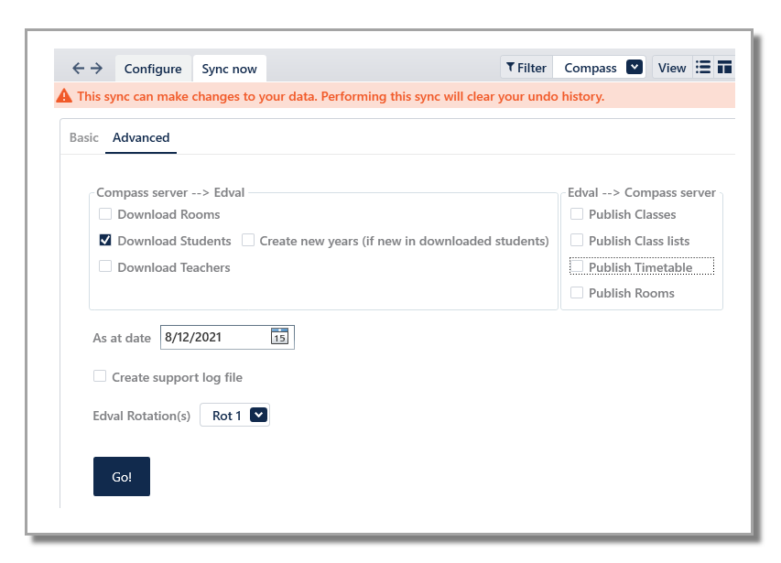Open the calendar date picker icon
This screenshot has height=563, width=781.
click(x=279, y=337)
